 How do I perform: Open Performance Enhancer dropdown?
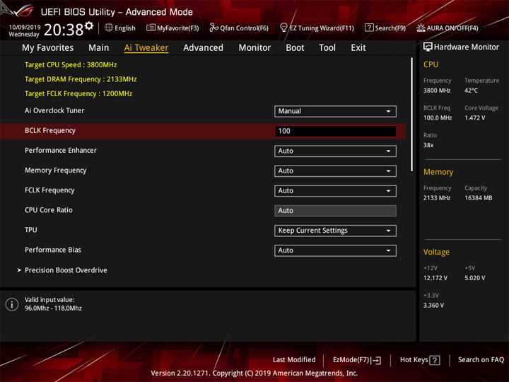click(x=335, y=151)
